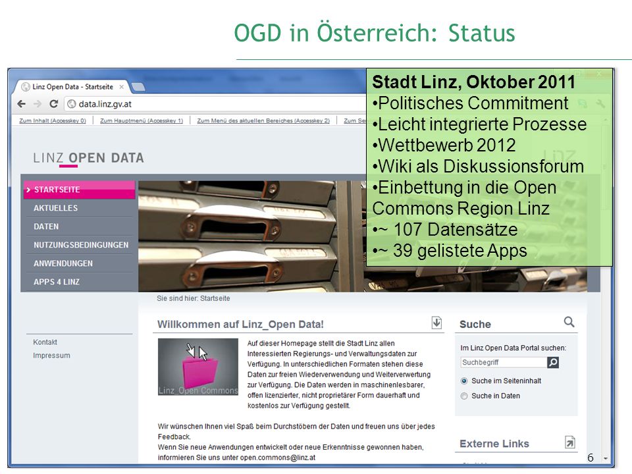Select the Linz Open Data – Startseite tab
The width and height of the screenshot is (632, 474).
point(72,87)
